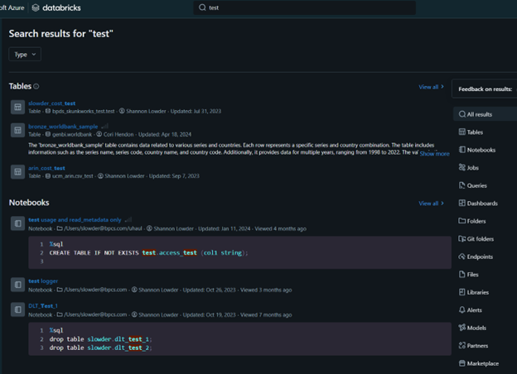Click the search magnifier icon in top bar
Image resolution: width=517 pixels, height=374 pixels.
pos(202,7)
